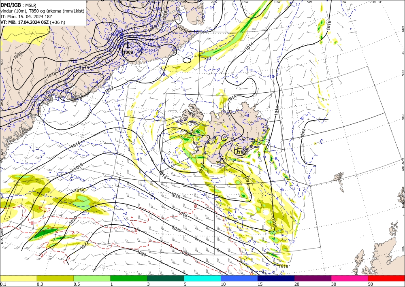Viewport: 405px width, 287px height.
Task: Click the cyan 5–10 mm legend swatch
Action: click(202, 278)
